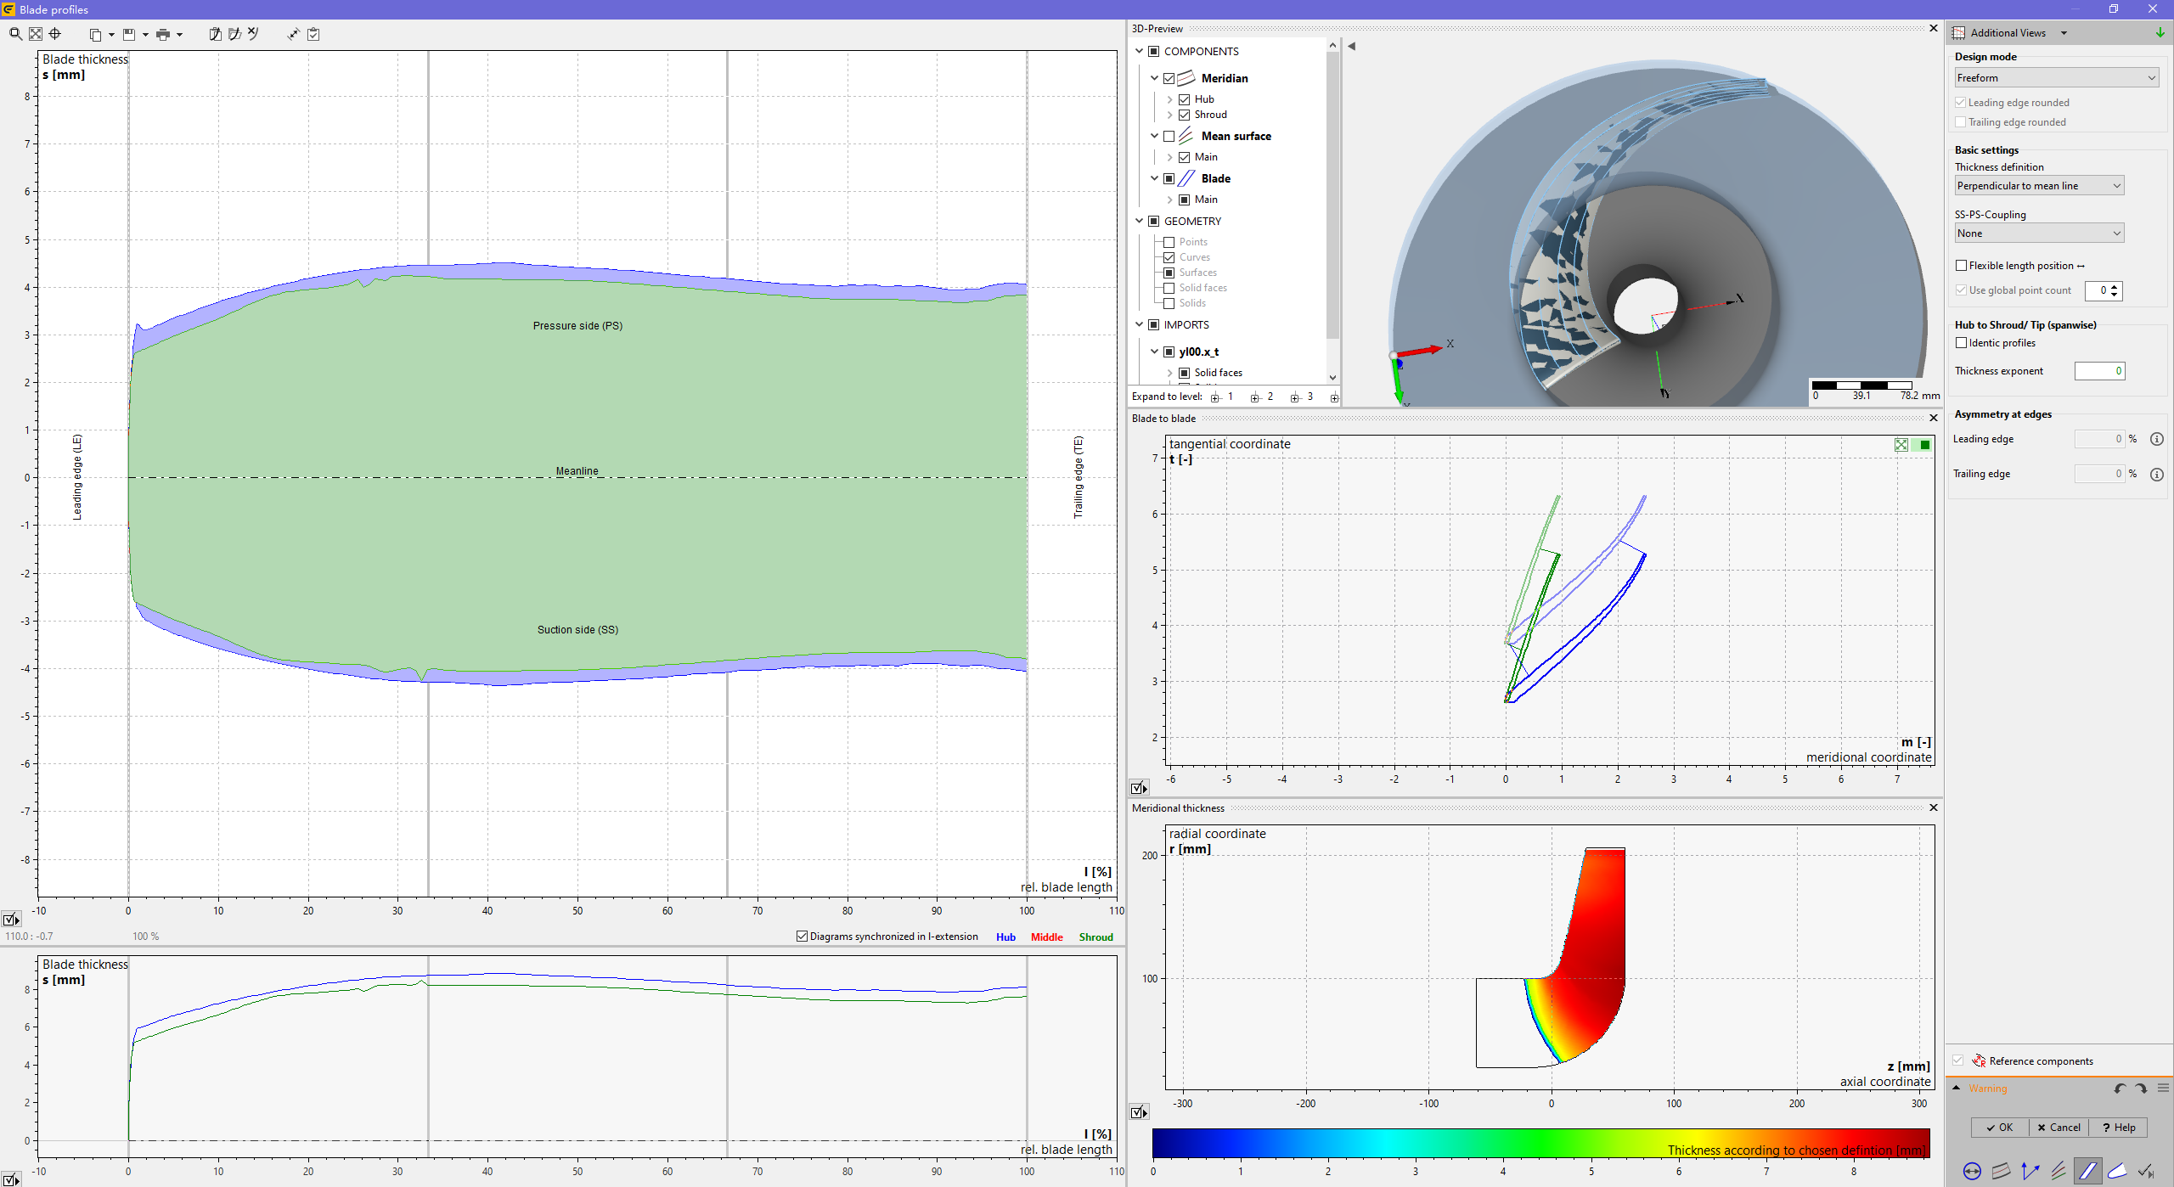Open the blade properties vector step icon
Screen dimensions: 2174x1187
pos(2030,1171)
